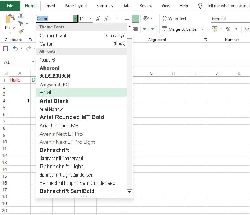Increase font size with large A

coord(98,18)
